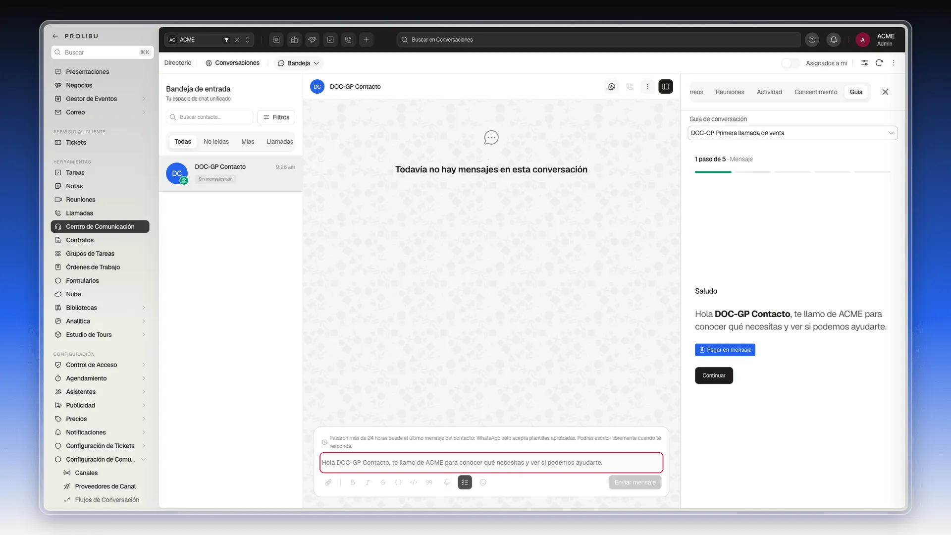Open the notifications bell icon
The image size is (951, 535).
point(834,40)
